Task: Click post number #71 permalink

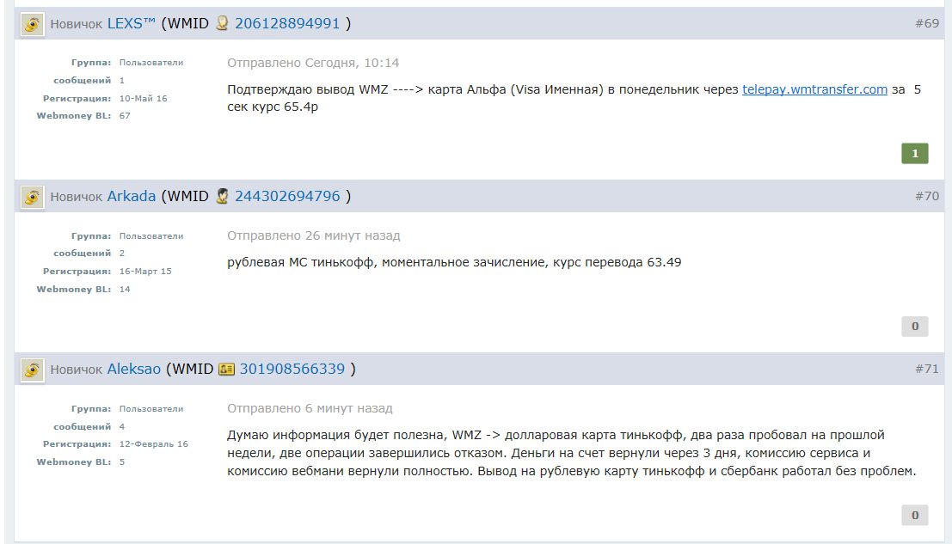Action: (x=927, y=370)
